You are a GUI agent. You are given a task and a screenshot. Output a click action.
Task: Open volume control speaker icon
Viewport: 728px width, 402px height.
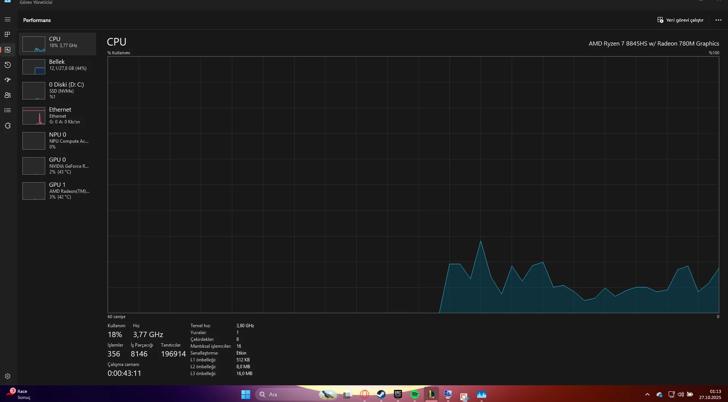[x=680, y=395]
